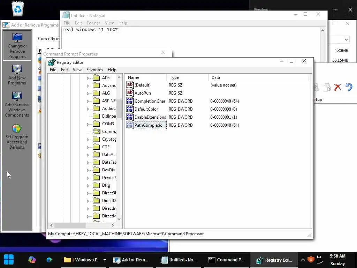This screenshot has width=357, height=268.
Task: Open the Registry Editor Favorites menu
Action: [x=94, y=70]
